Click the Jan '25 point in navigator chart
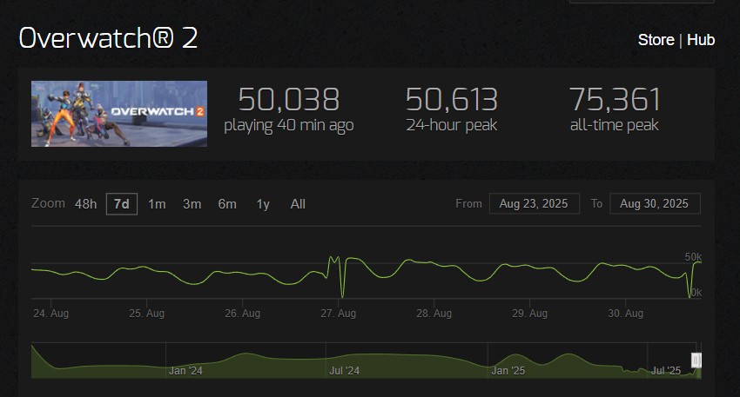 click(508, 371)
